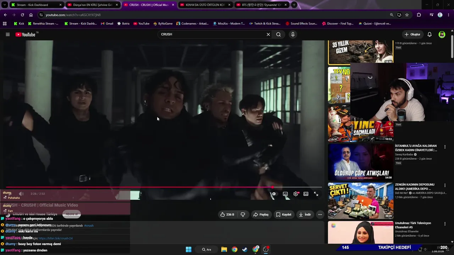Open the ByNoGame bookmark
The image size is (454, 255).
pyautogui.click(x=163, y=24)
